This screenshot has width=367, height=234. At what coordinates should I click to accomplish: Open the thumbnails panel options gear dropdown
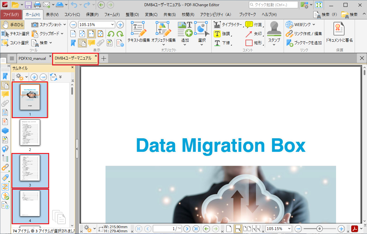[x=26, y=77]
